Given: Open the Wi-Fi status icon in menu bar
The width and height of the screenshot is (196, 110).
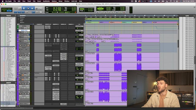Looking at the screenshot, I should click(171, 1).
